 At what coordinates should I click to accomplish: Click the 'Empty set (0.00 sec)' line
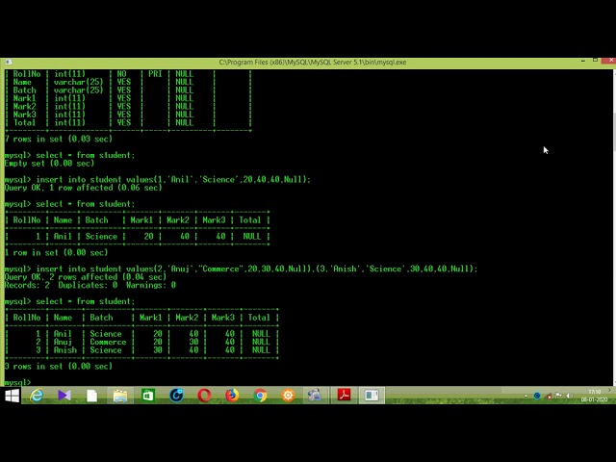click(x=49, y=163)
